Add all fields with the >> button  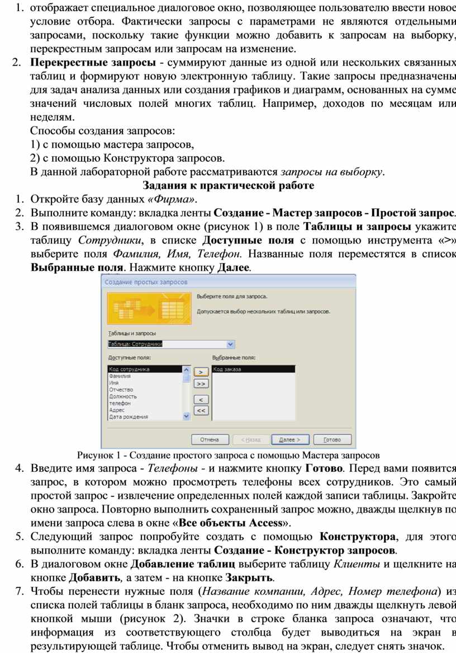click(201, 383)
